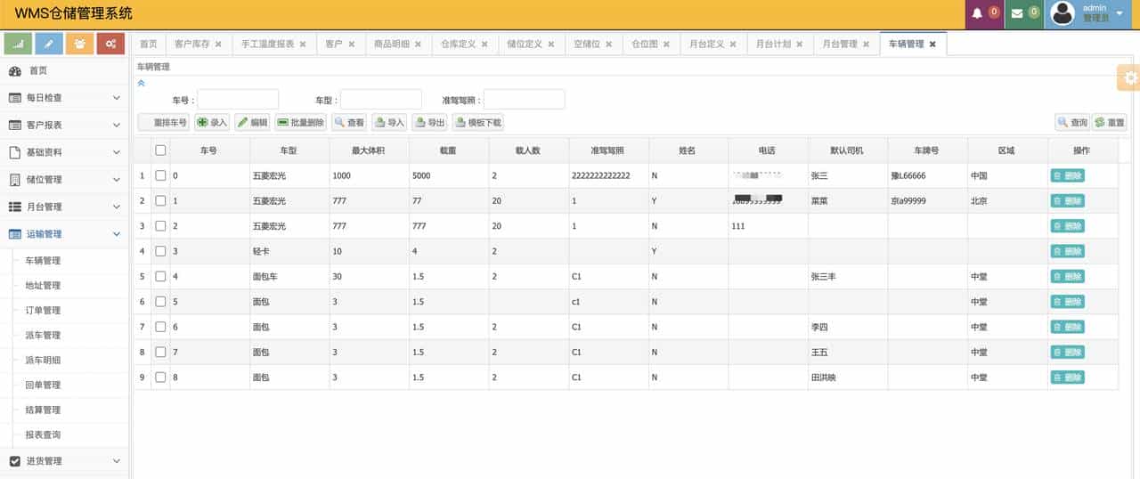Click the 重排车号 button
This screenshot has height=479, width=1140.
[x=164, y=123]
